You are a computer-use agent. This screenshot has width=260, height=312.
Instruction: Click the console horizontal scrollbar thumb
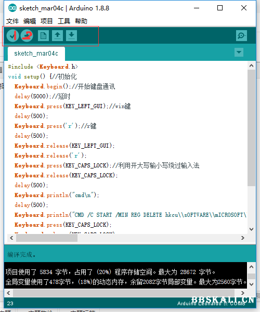click(124, 293)
